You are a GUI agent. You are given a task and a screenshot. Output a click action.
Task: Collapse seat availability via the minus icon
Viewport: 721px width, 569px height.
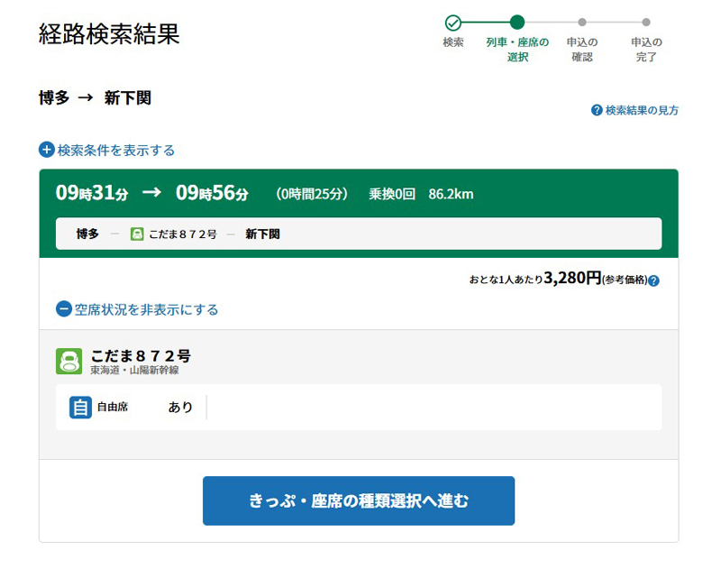[64, 309]
